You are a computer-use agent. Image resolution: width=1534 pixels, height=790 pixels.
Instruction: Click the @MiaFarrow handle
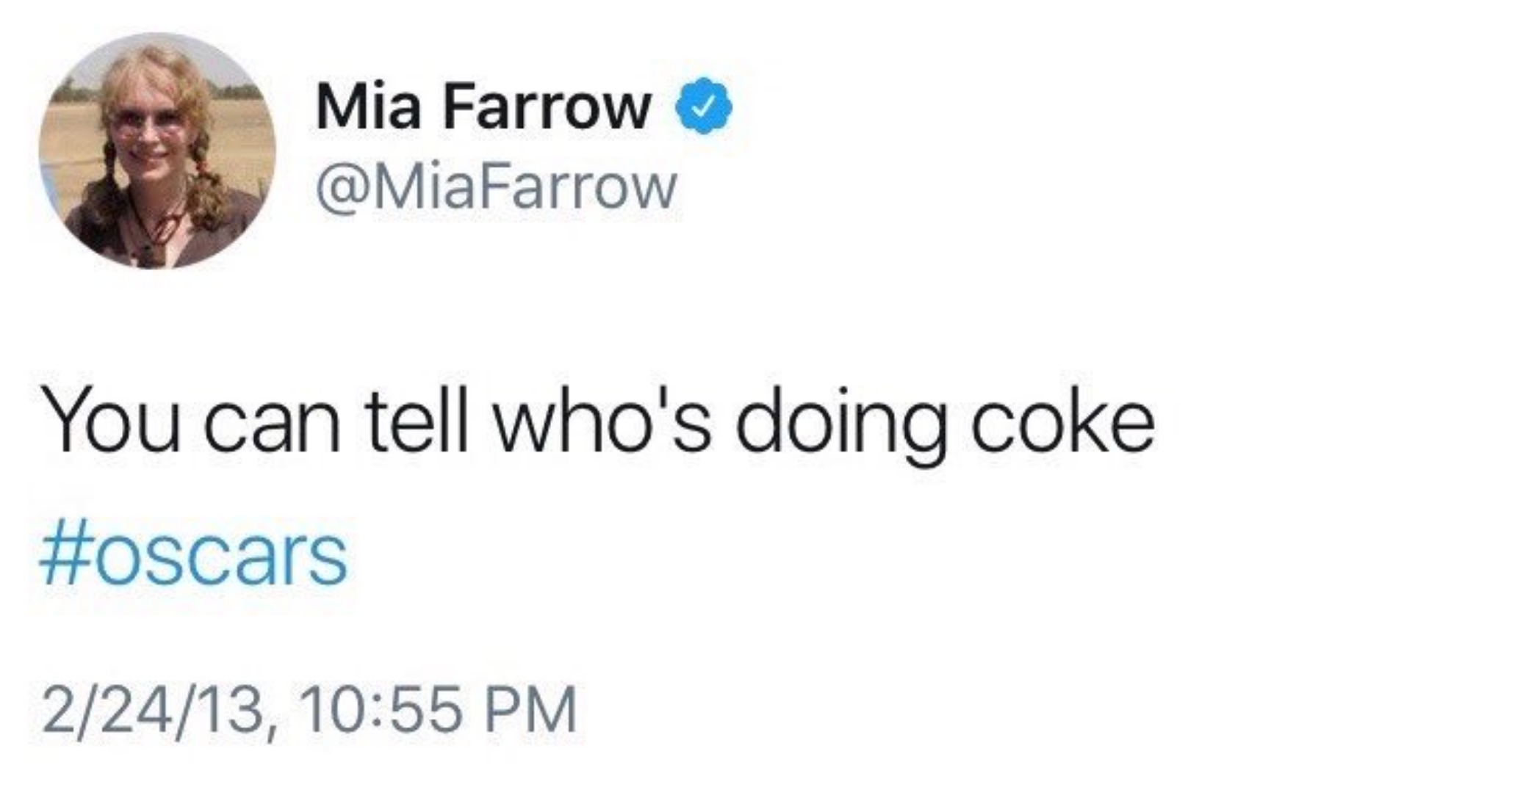pos(496,188)
